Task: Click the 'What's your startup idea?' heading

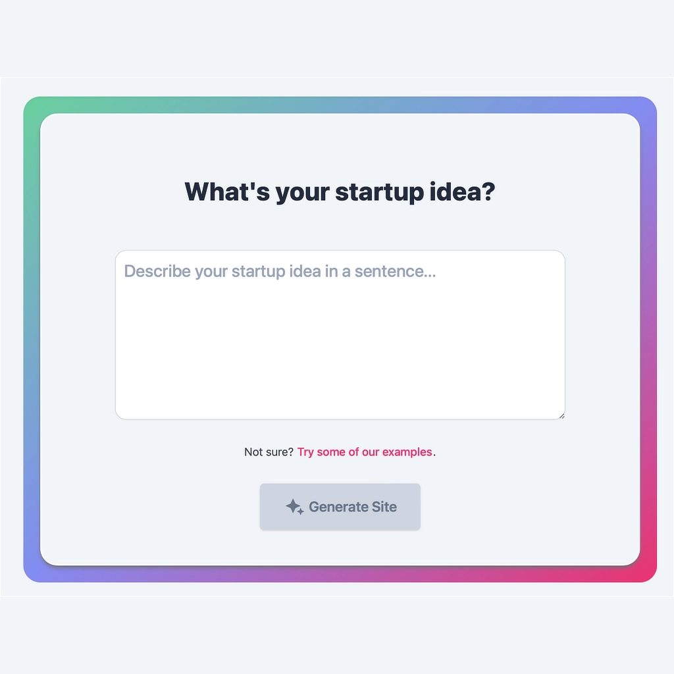Action: [340, 192]
